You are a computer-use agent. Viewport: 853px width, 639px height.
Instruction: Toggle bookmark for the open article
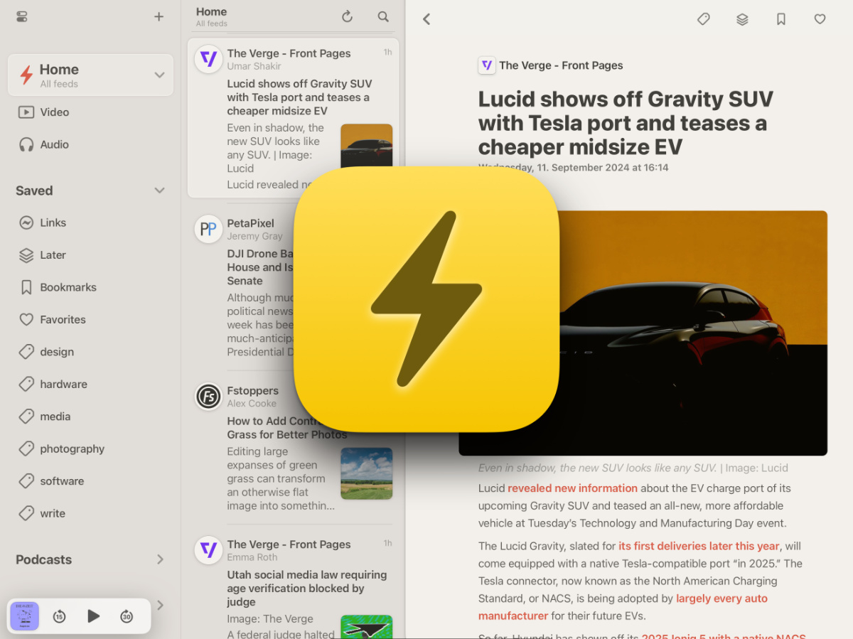pyautogui.click(x=781, y=19)
